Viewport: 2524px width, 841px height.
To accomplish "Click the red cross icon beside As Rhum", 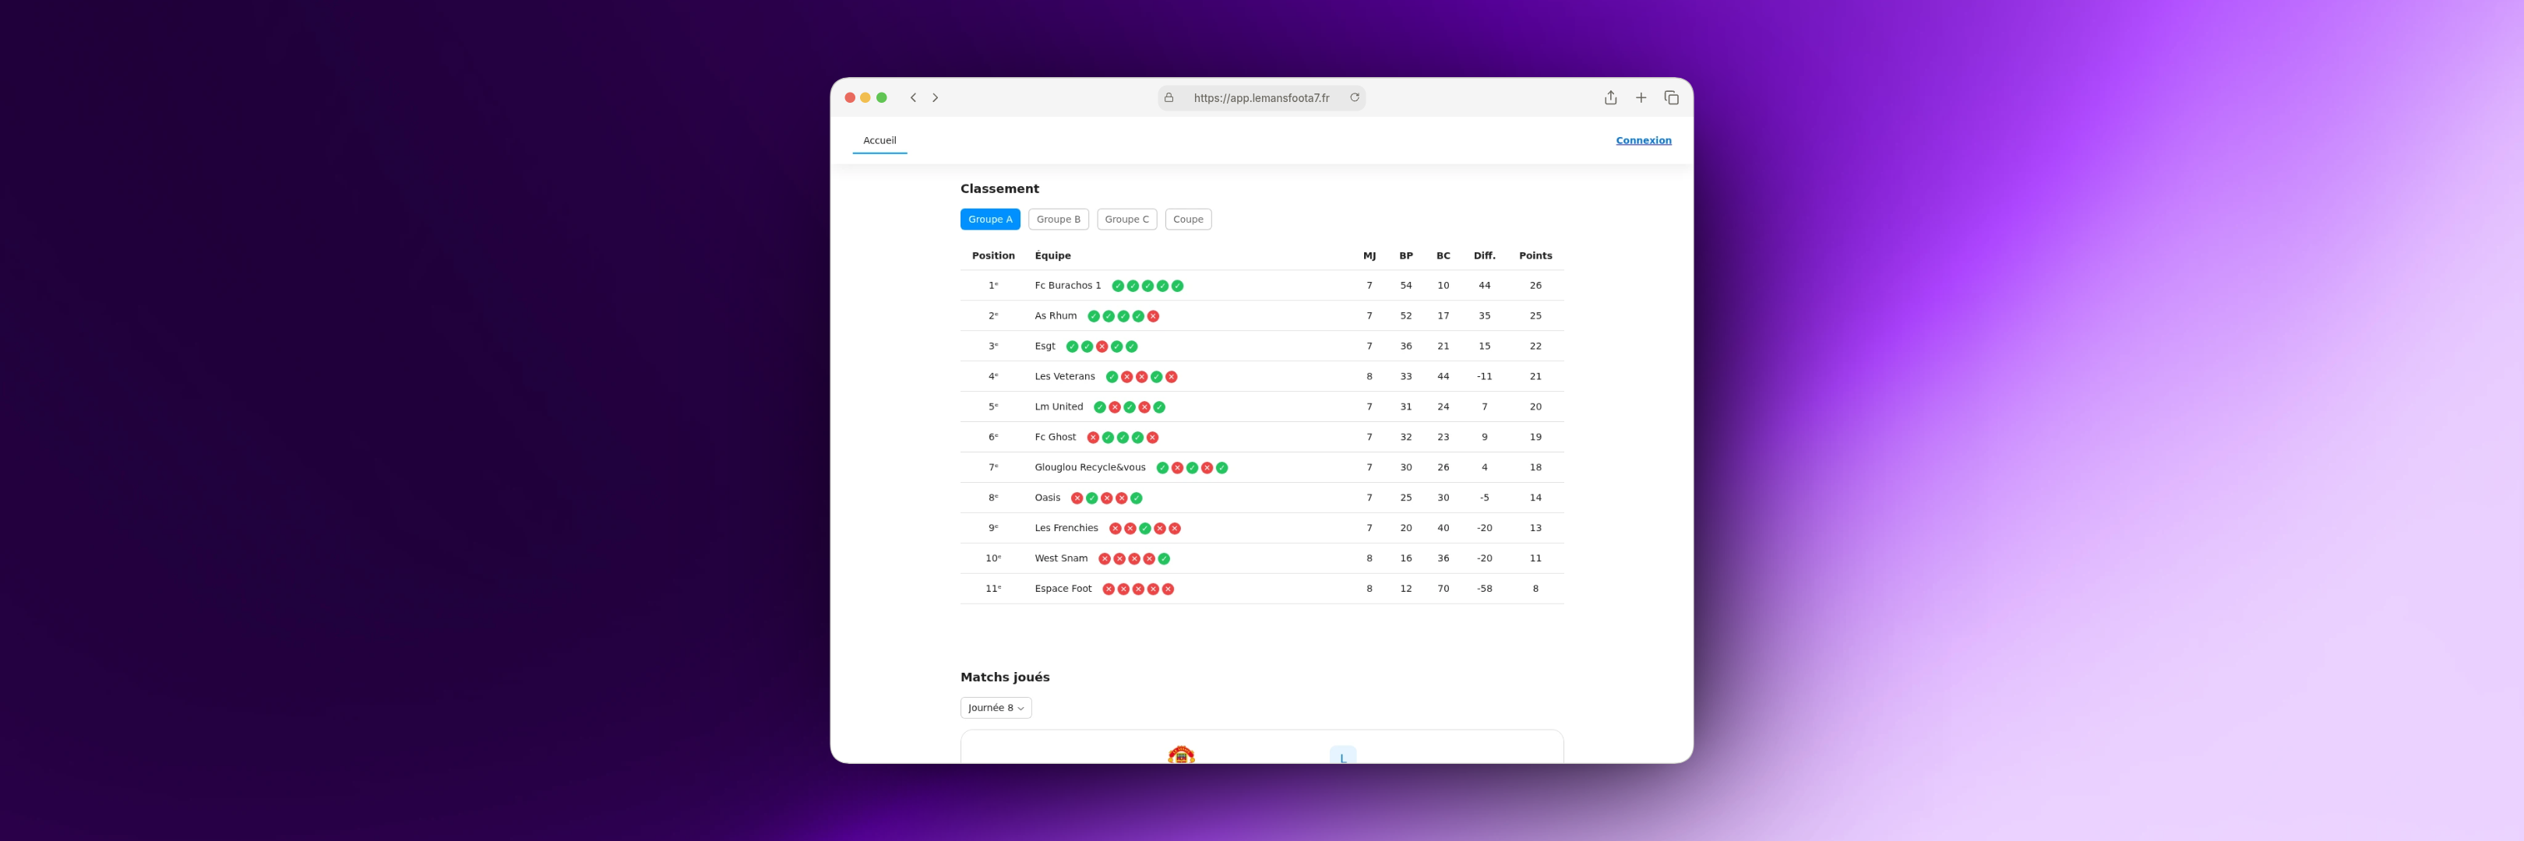I will tap(1153, 316).
